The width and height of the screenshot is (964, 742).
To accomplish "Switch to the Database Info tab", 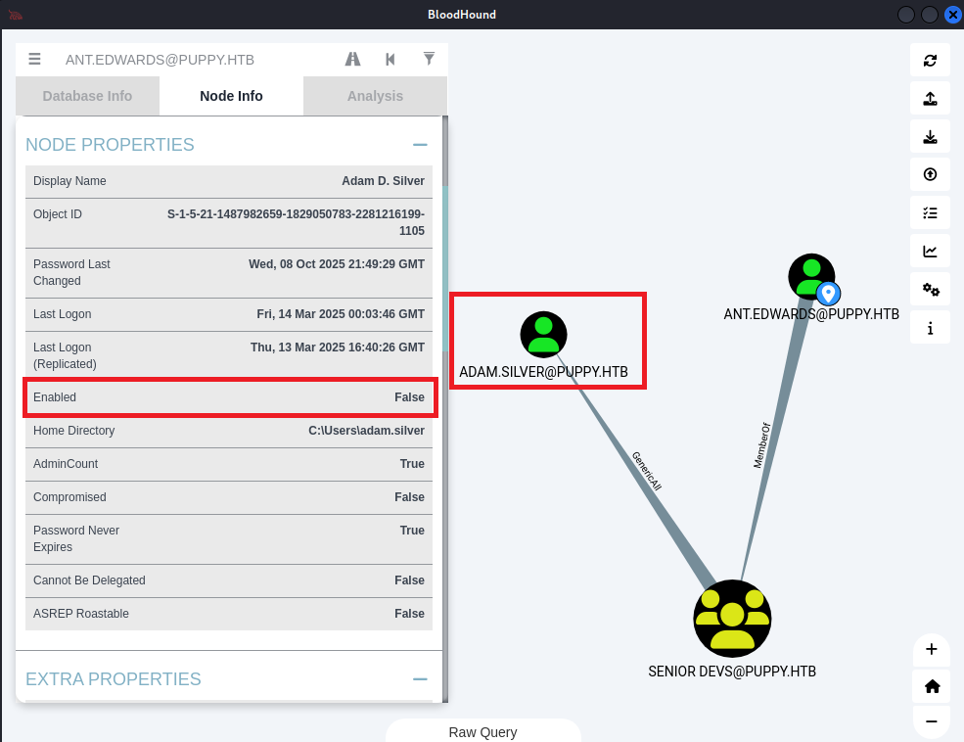I will [x=87, y=96].
